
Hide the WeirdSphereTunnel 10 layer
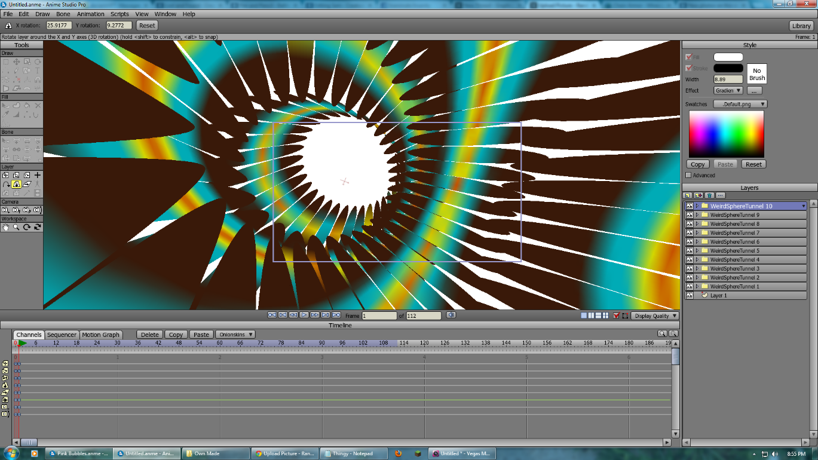coord(689,206)
